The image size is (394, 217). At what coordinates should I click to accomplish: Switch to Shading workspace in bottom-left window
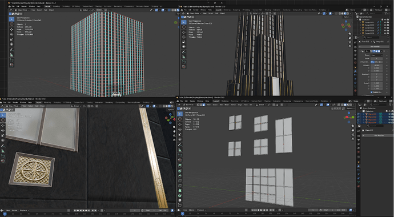pos(90,102)
